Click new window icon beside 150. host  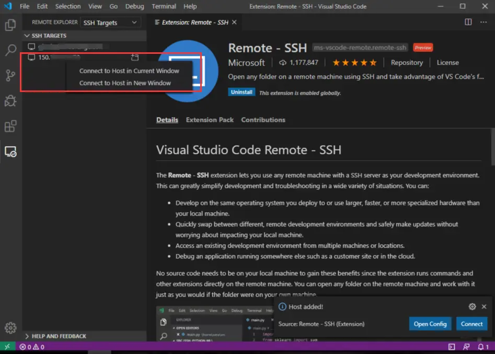click(135, 57)
